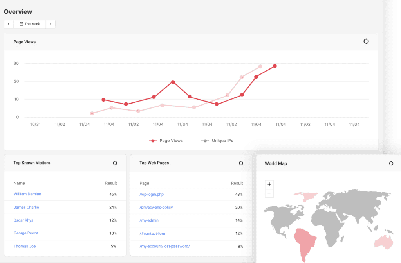The width and height of the screenshot is (401, 263).
Task: Toggle Page Views series in legend
Action: click(x=166, y=141)
